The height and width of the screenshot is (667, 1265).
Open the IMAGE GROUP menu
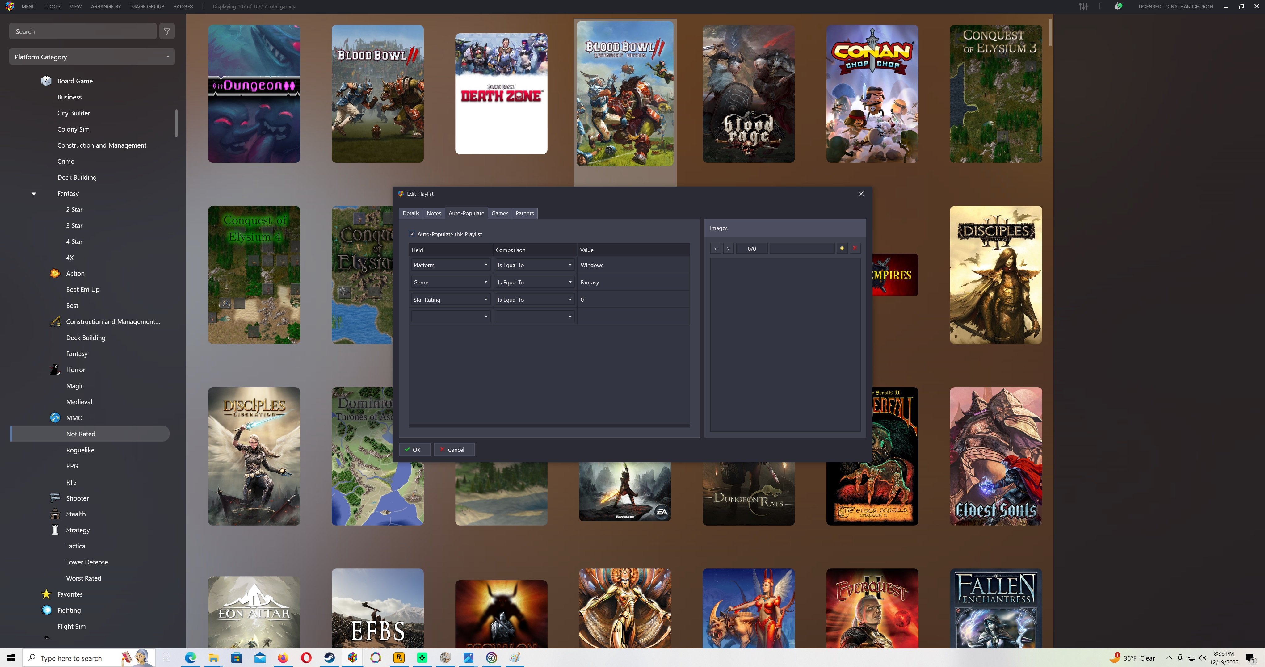(x=147, y=6)
